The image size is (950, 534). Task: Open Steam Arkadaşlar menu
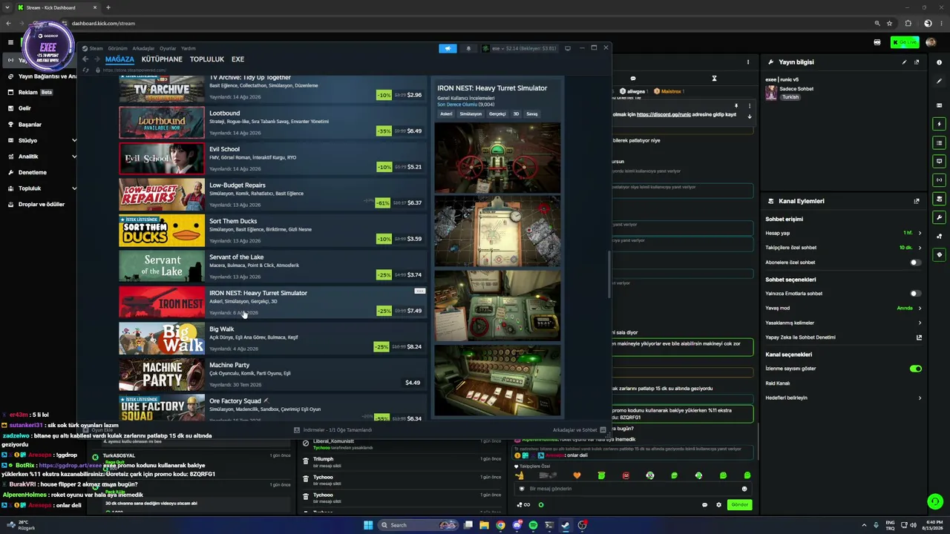point(143,49)
